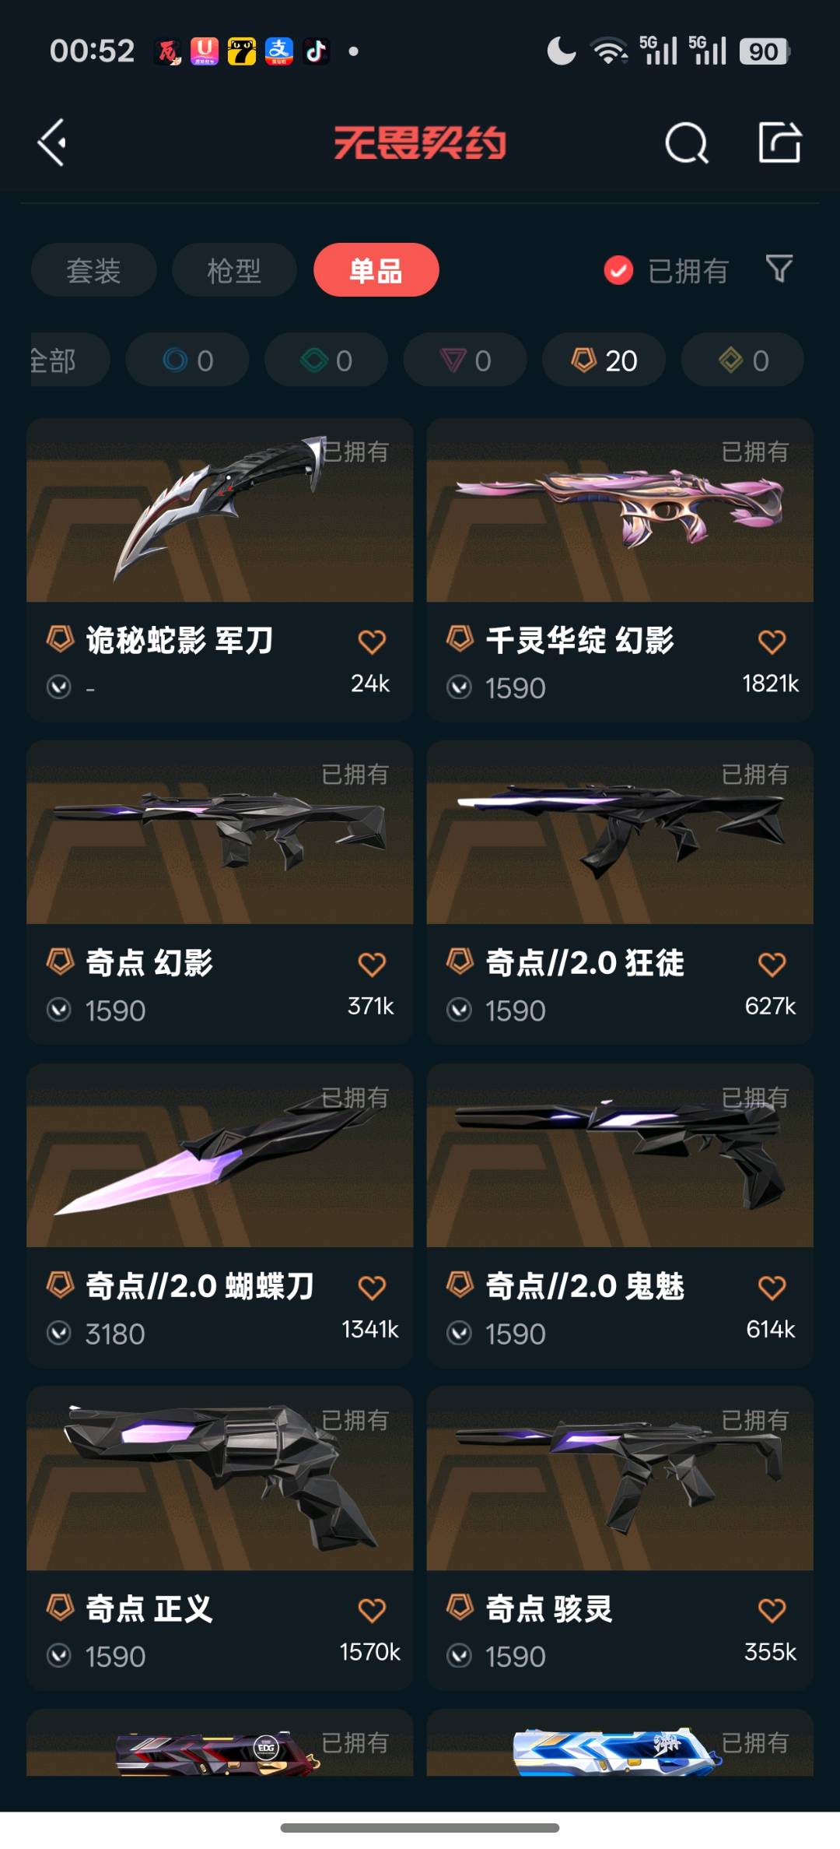
Task: Open the filter funnel icon
Action: [x=779, y=269]
